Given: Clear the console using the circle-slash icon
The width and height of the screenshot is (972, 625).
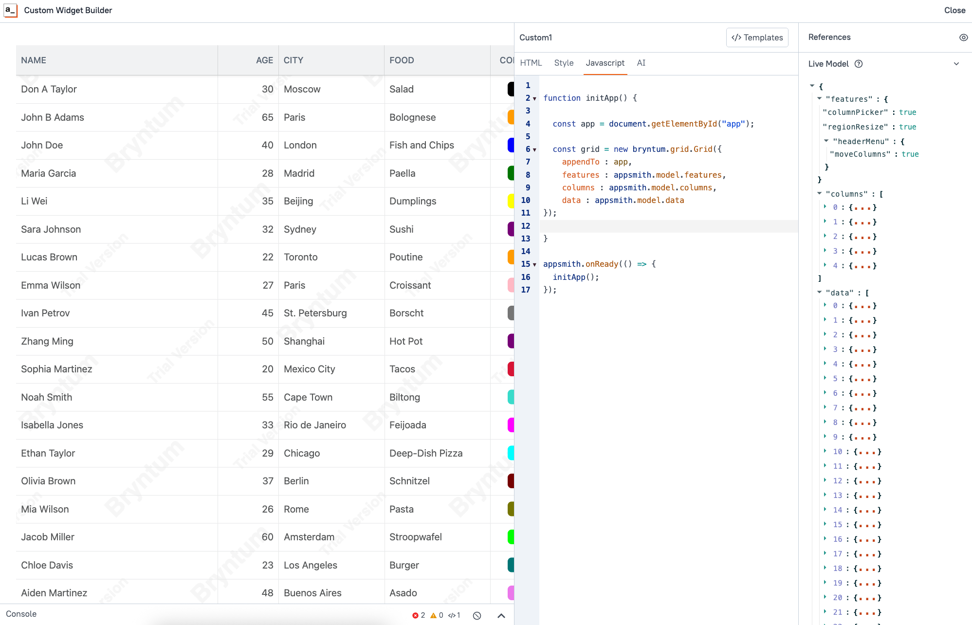Looking at the screenshot, I should pyautogui.click(x=477, y=615).
